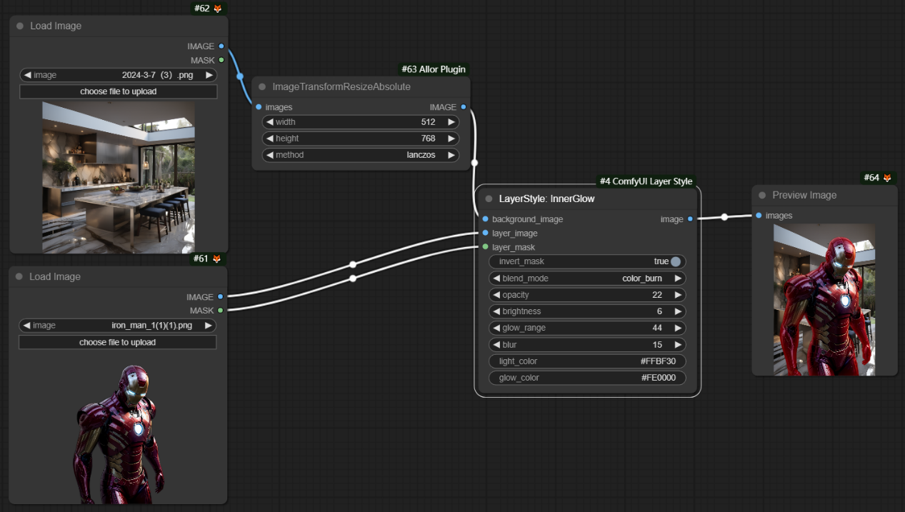Collapse the LayerStyle: InnerGlow node via its dot
905x512 pixels.
489,199
